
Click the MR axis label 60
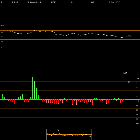136,88
